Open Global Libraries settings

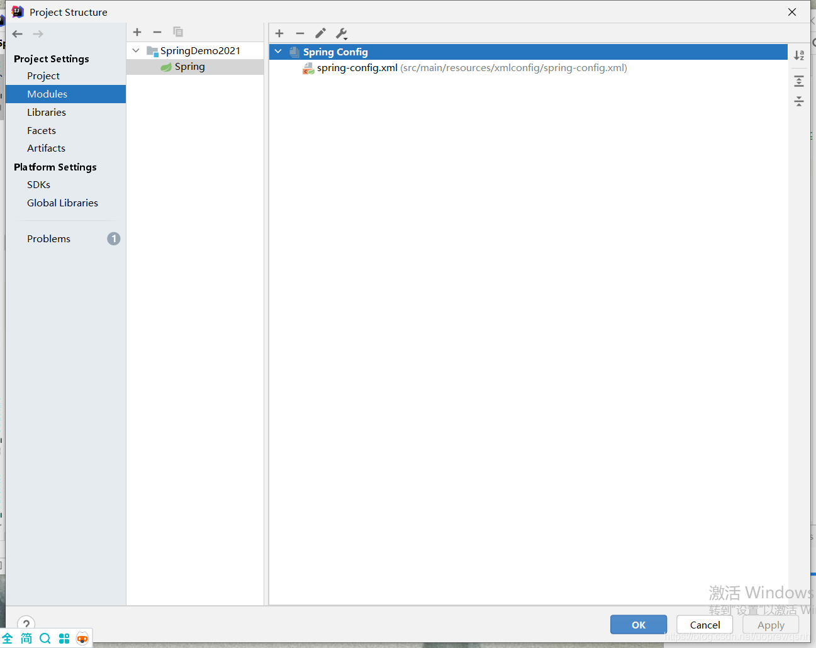pyautogui.click(x=62, y=203)
